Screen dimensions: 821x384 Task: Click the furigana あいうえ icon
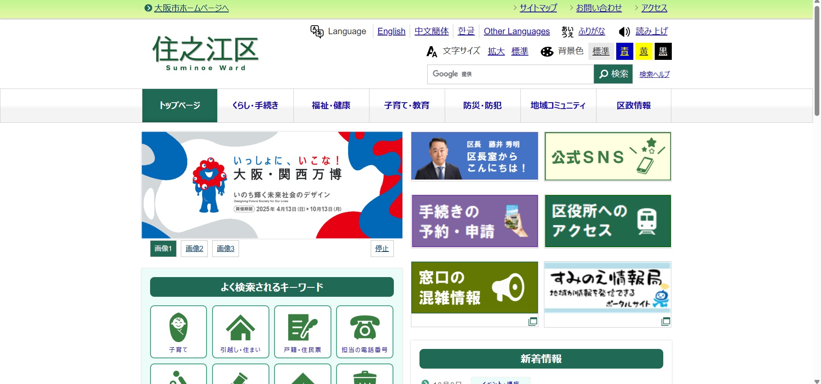pyautogui.click(x=567, y=32)
